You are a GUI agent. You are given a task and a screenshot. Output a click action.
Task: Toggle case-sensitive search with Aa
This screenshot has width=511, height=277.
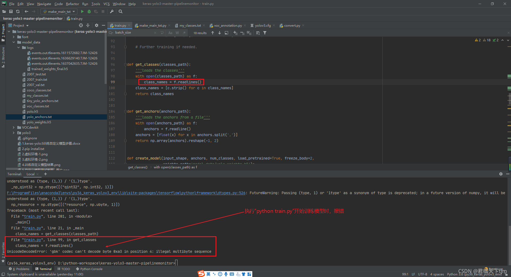tap(170, 32)
